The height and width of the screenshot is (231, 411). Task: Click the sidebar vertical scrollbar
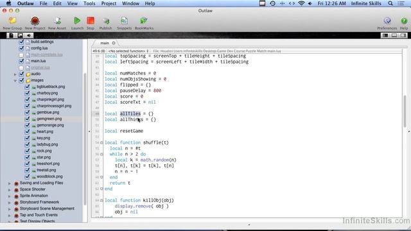[85, 139]
